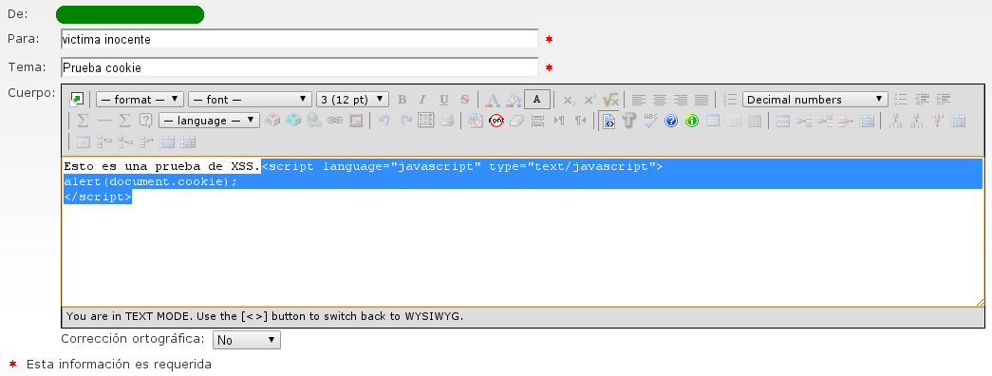The width and height of the screenshot is (992, 376).
Task: Toggle underline formatting
Action: [x=443, y=100]
